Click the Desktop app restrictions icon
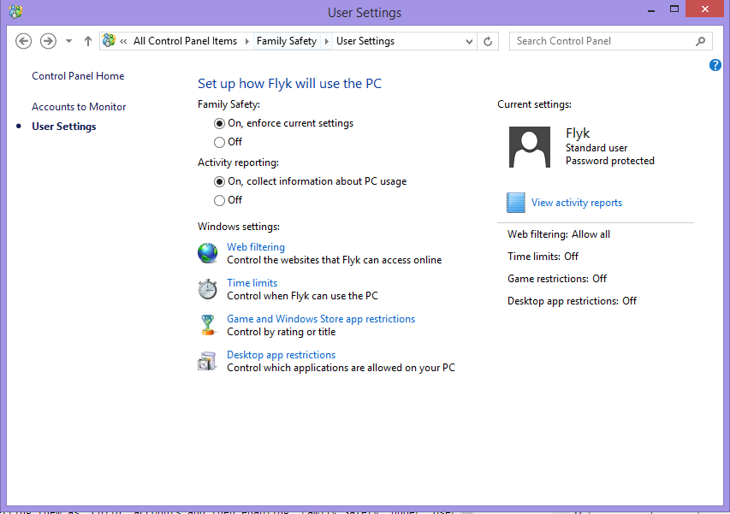The width and height of the screenshot is (730, 514). [208, 361]
